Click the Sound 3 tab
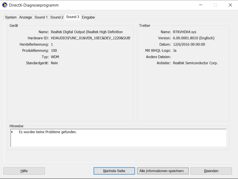This screenshot has height=179, width=238. 73,17
